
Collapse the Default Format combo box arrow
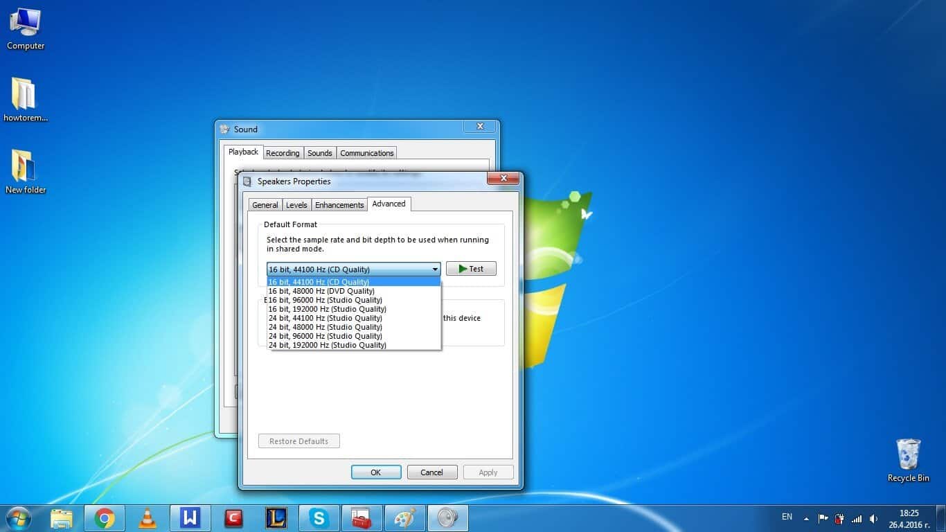tap(435, 269)
